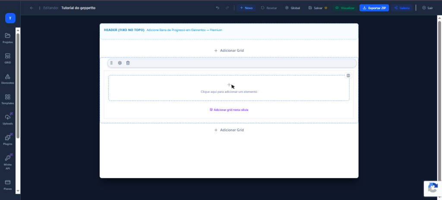Click the sidebar scrollbar down arrow
This screenshot has height=200, width=442.
[x=18, y=190]
